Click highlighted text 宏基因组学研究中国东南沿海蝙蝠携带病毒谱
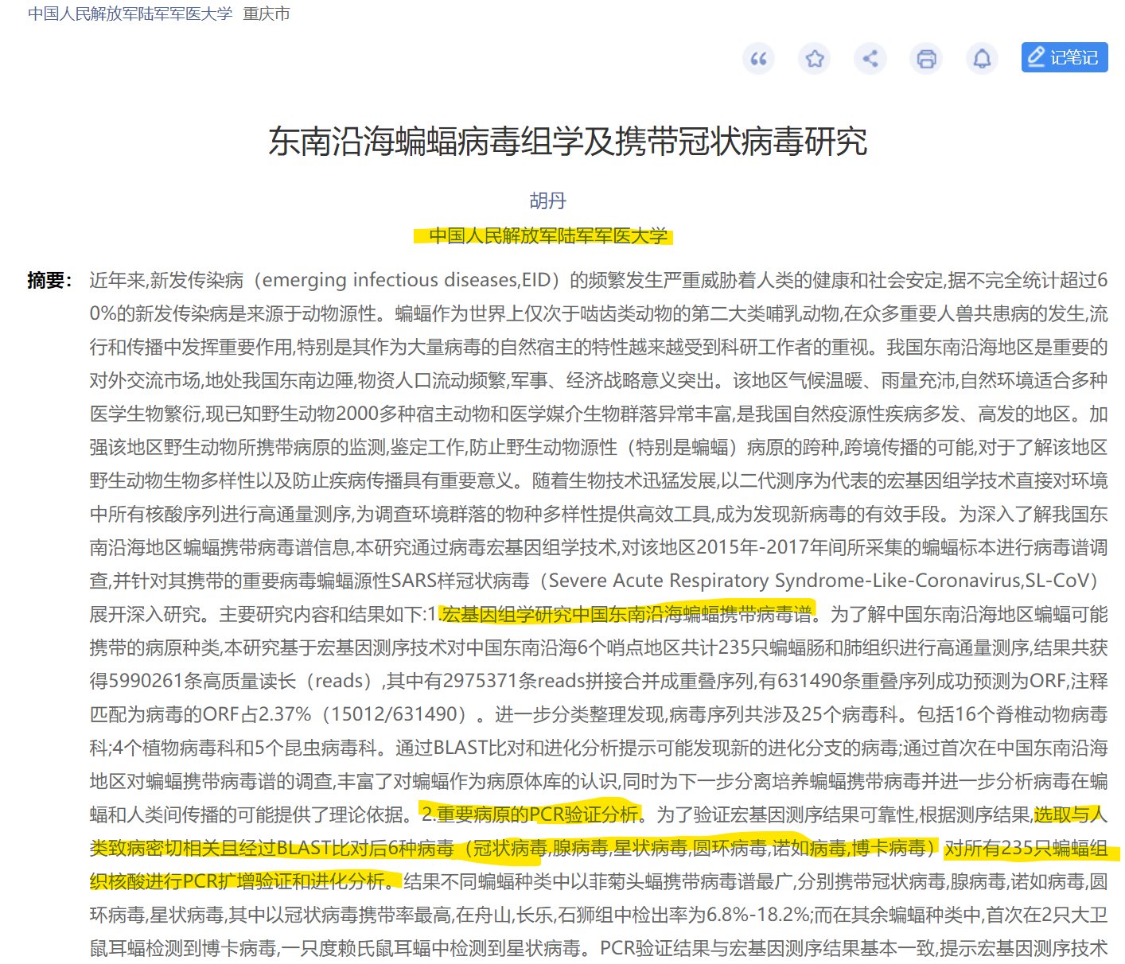The image size is (1125, 964). (627, 614)
